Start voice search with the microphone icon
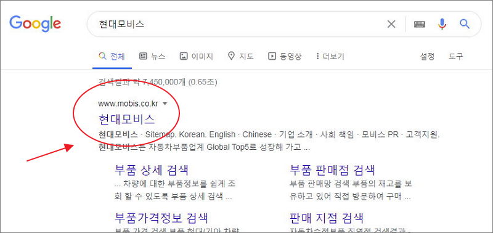This screenshot has height=233, width=493. click(x=442, y=24)
